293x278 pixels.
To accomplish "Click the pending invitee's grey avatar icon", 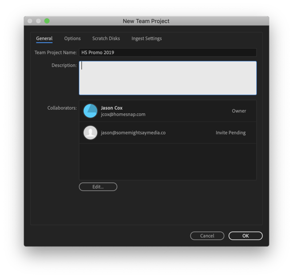I will [90, 132].
